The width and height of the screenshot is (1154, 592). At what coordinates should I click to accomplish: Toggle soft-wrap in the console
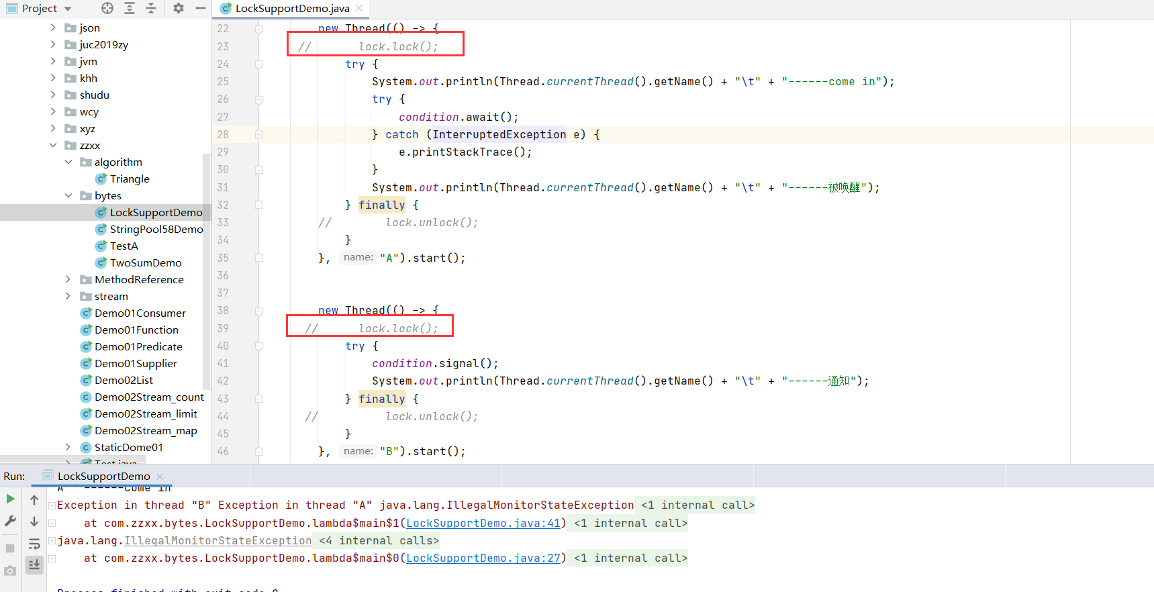(34, 544)
